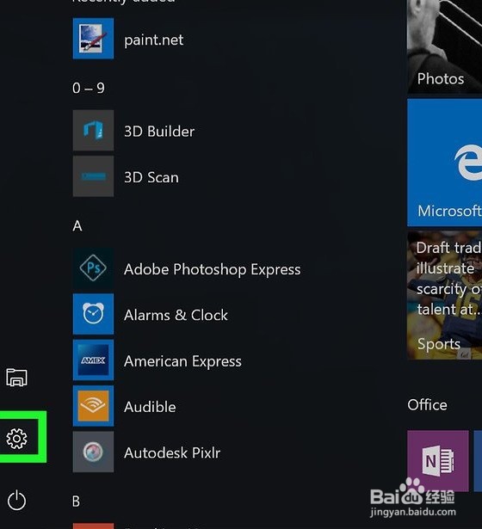Open the Settings gear icon

pyautogui.click(x=16, y=439)
